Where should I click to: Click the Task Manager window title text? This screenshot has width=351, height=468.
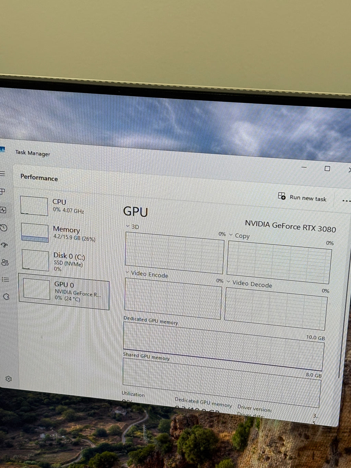pyautogui.click(x=33, y=153)
